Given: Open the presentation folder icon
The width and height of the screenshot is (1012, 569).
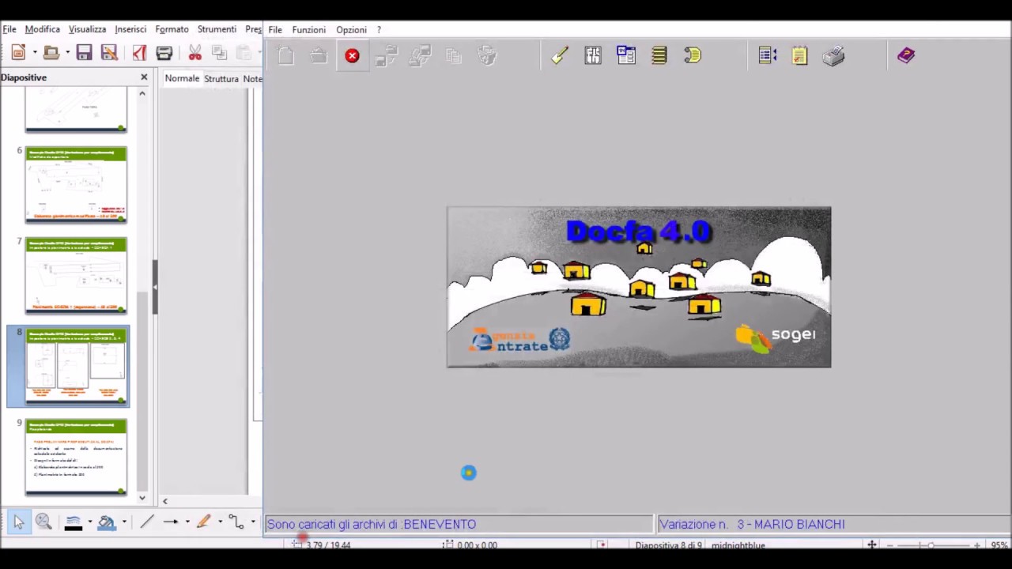Looking at the screenshot, I should point(51,53).
